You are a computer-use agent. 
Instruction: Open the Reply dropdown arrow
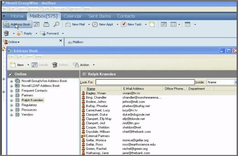[37, 34]
